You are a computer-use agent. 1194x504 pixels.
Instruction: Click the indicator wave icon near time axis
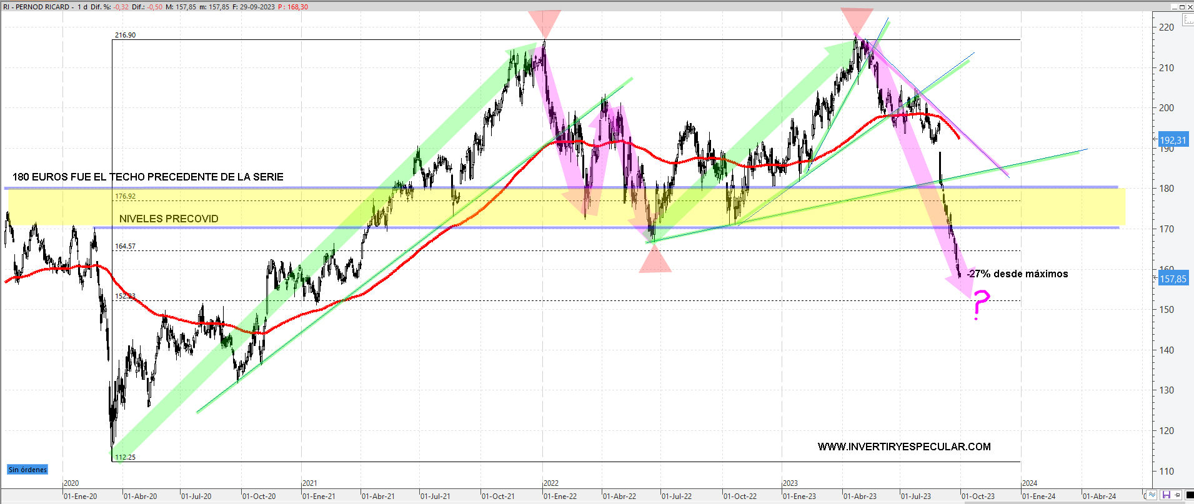point(1153,495)
